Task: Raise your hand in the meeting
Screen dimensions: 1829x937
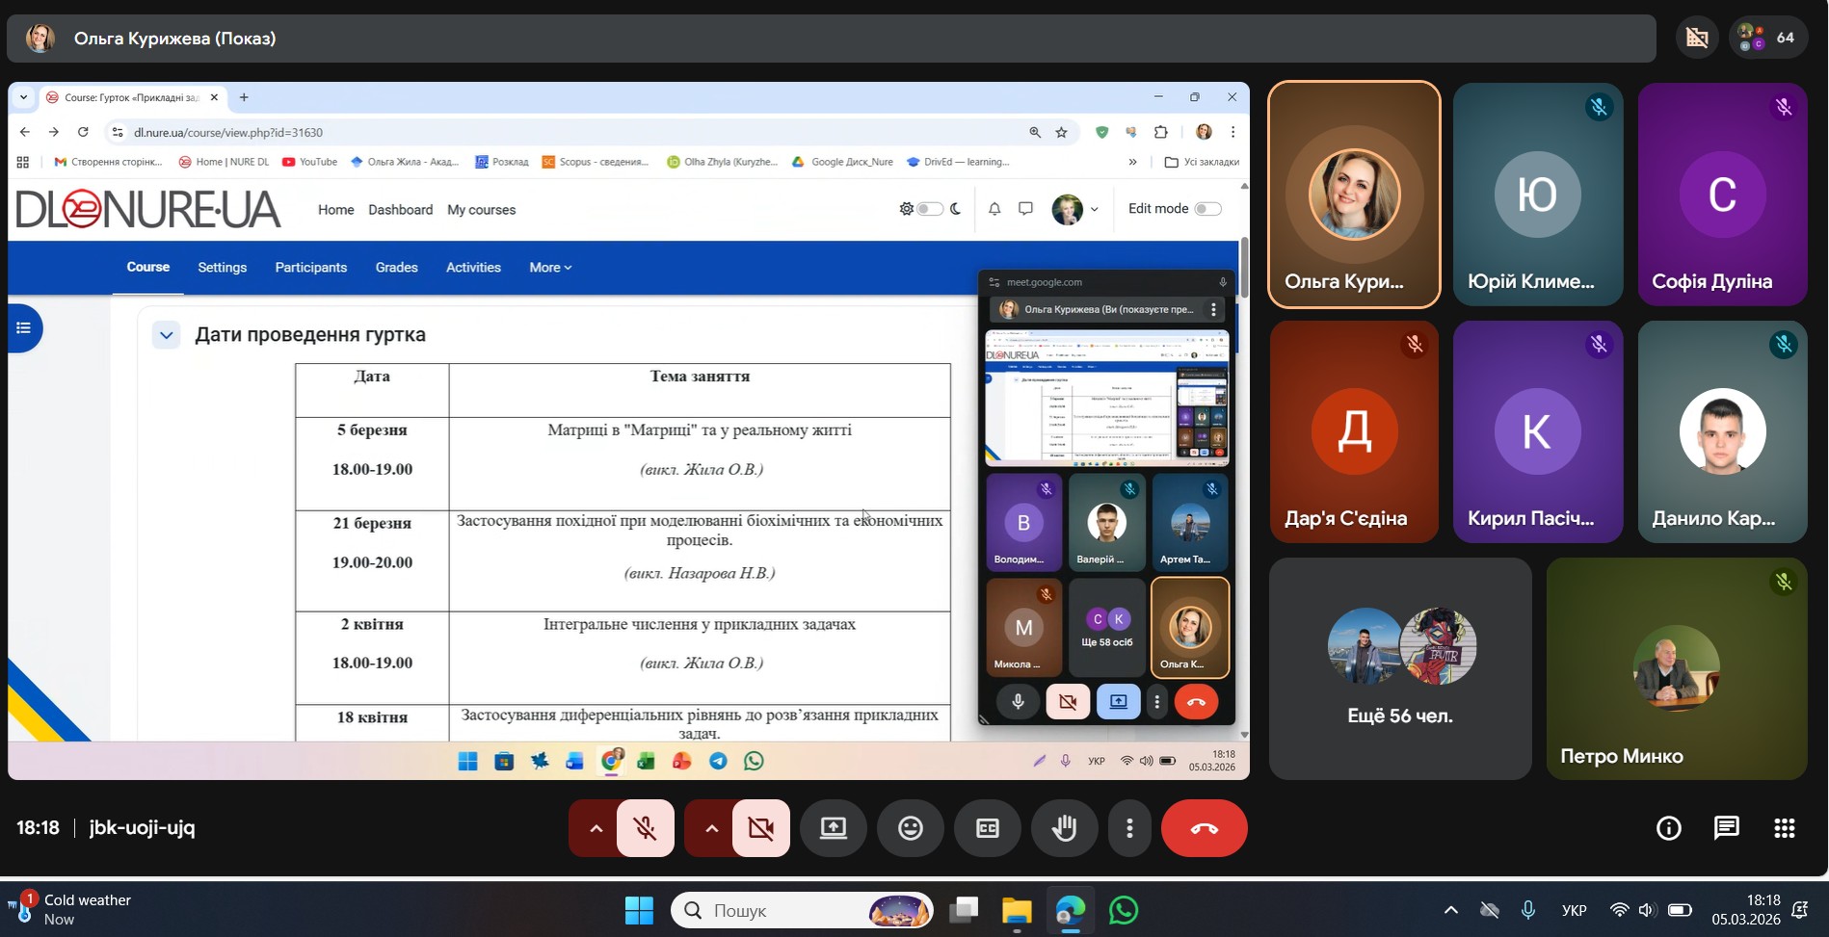Action: click(1065, 828)
